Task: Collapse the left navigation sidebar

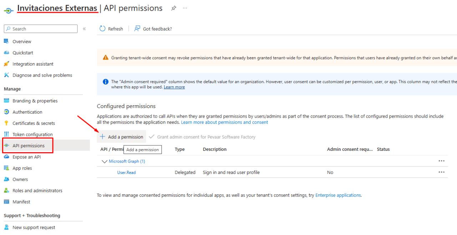Action: (x=84, y=29)
